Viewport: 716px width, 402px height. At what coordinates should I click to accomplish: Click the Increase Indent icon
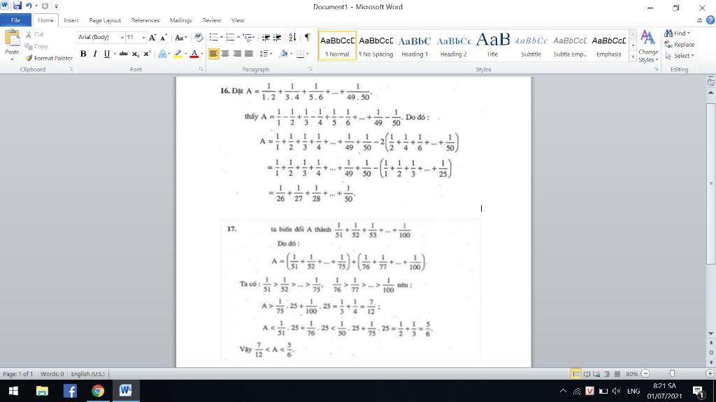tap(277, 38)
